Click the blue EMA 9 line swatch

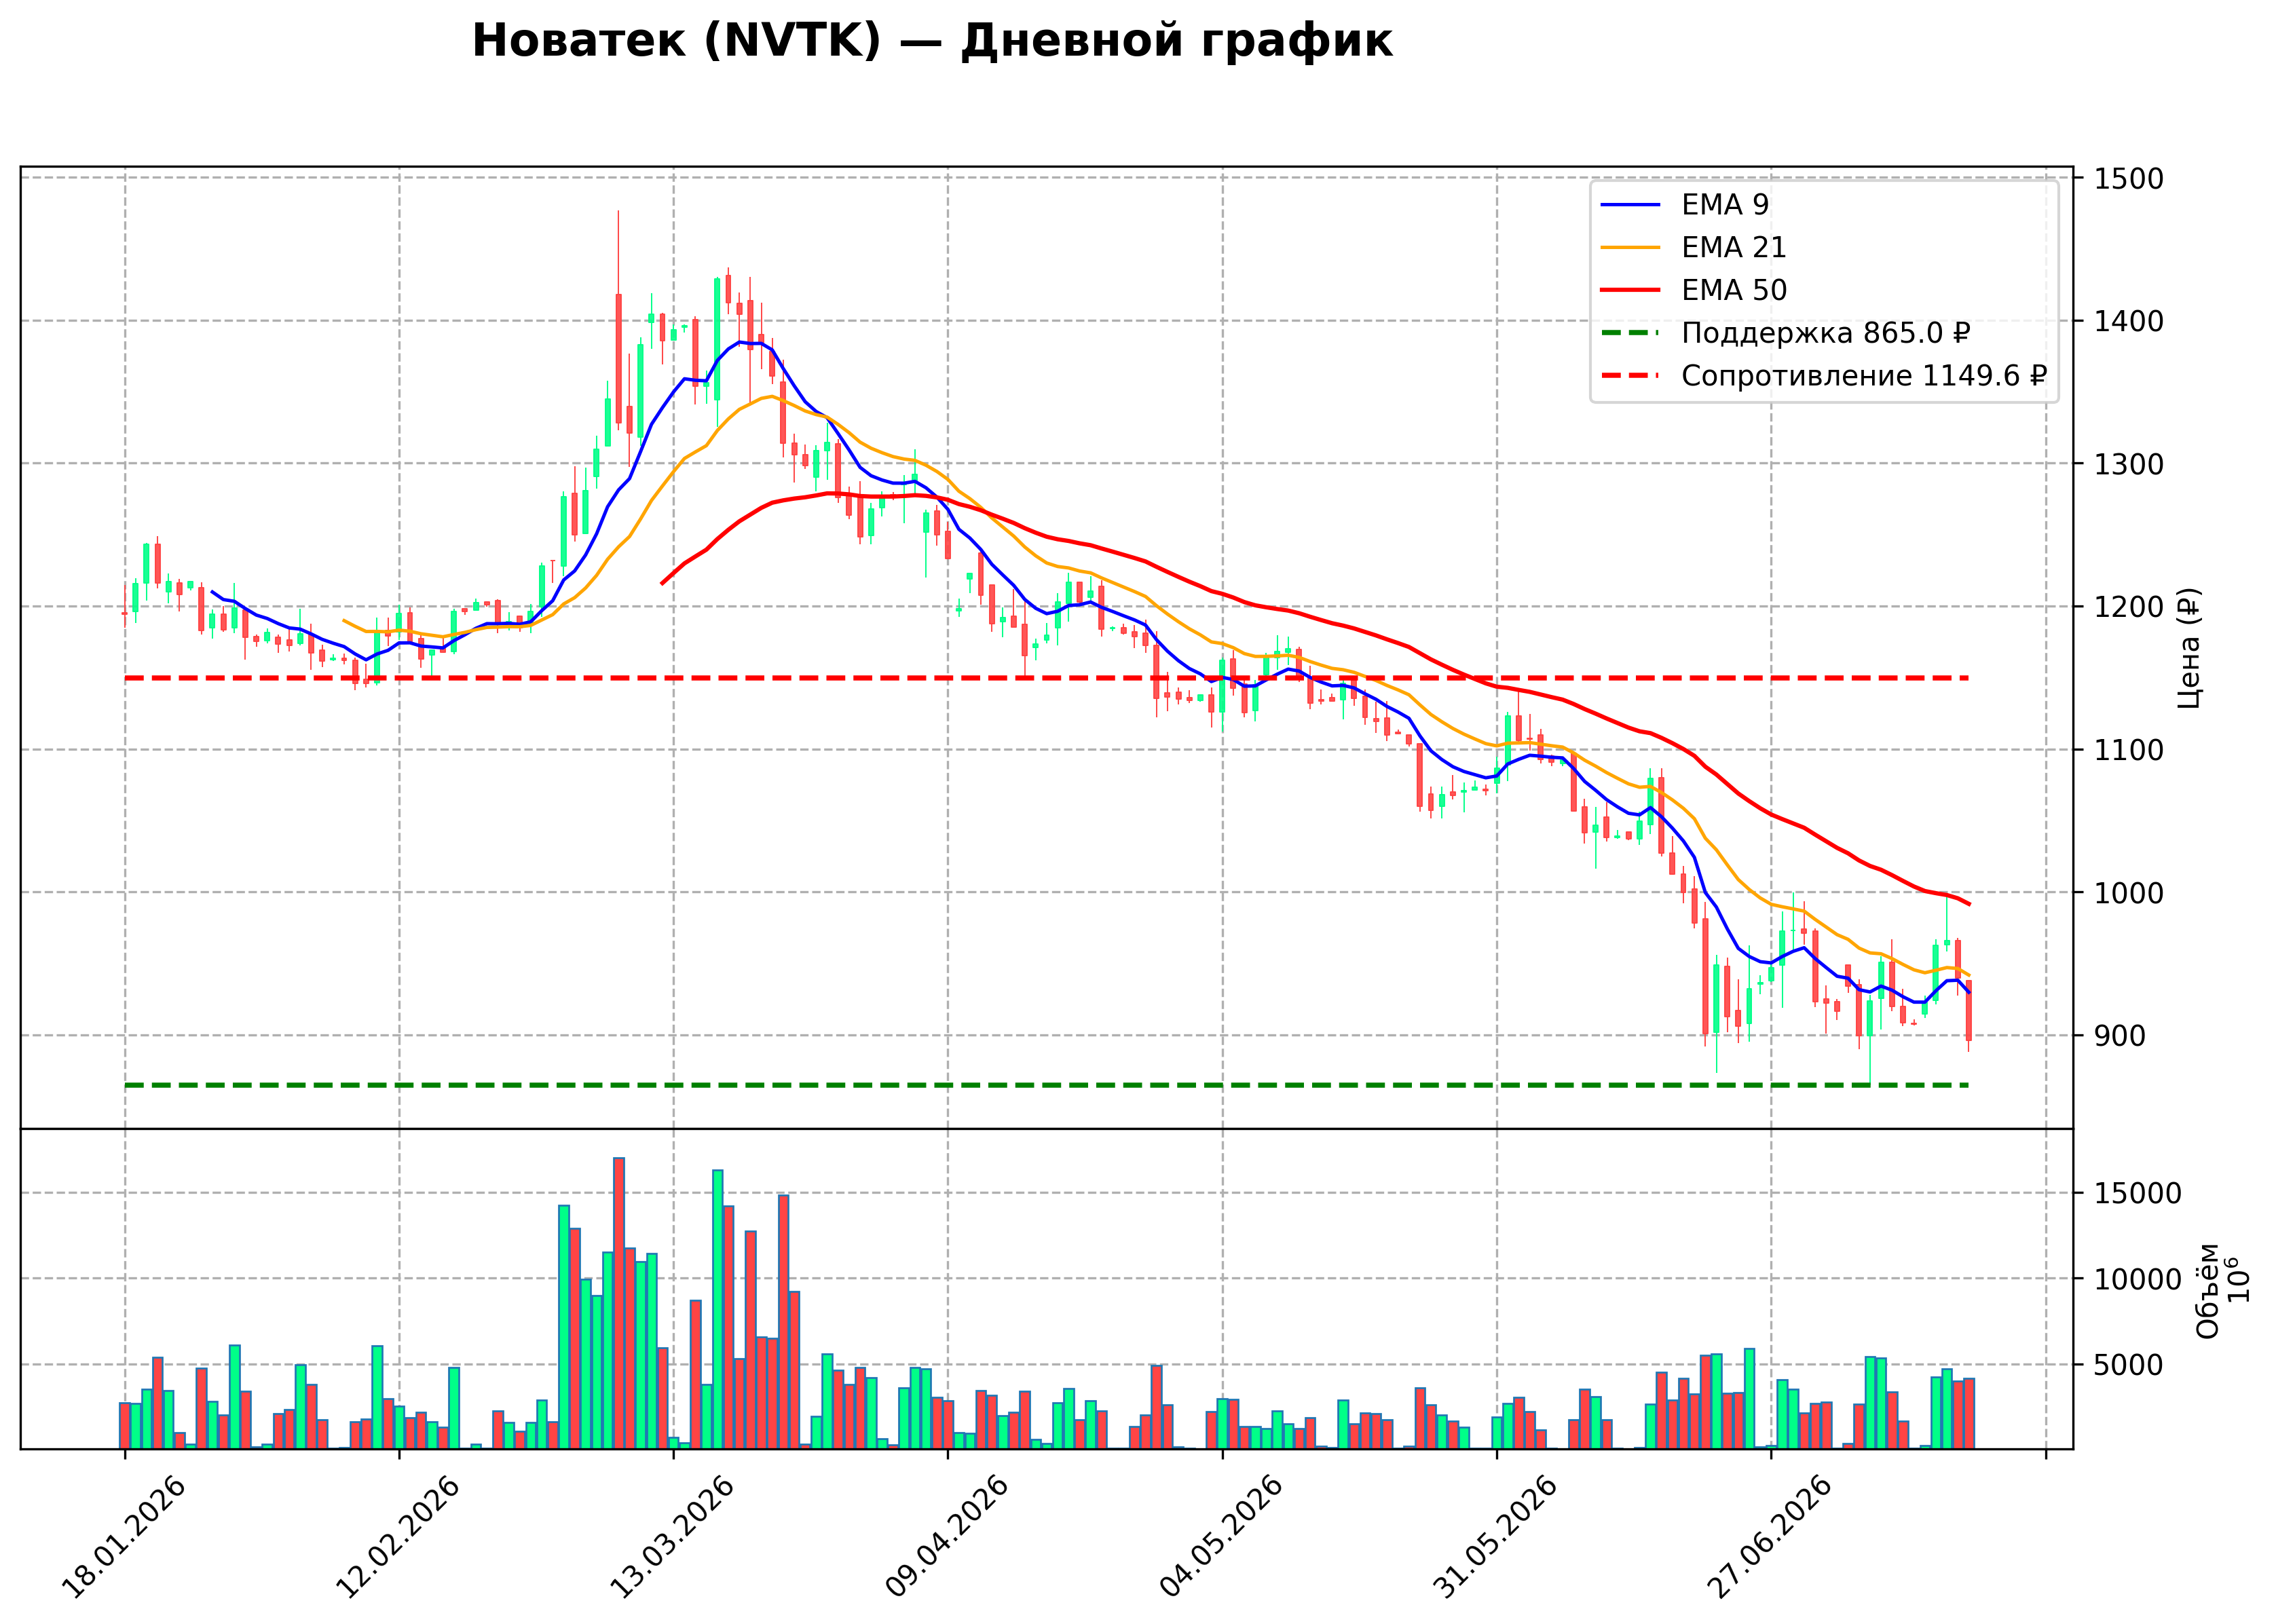coord(1630,205)
